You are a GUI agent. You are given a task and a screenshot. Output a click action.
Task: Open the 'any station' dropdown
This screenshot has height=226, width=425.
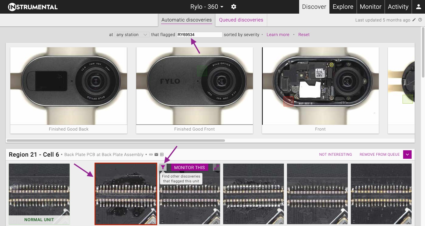(x=132, y=35)
